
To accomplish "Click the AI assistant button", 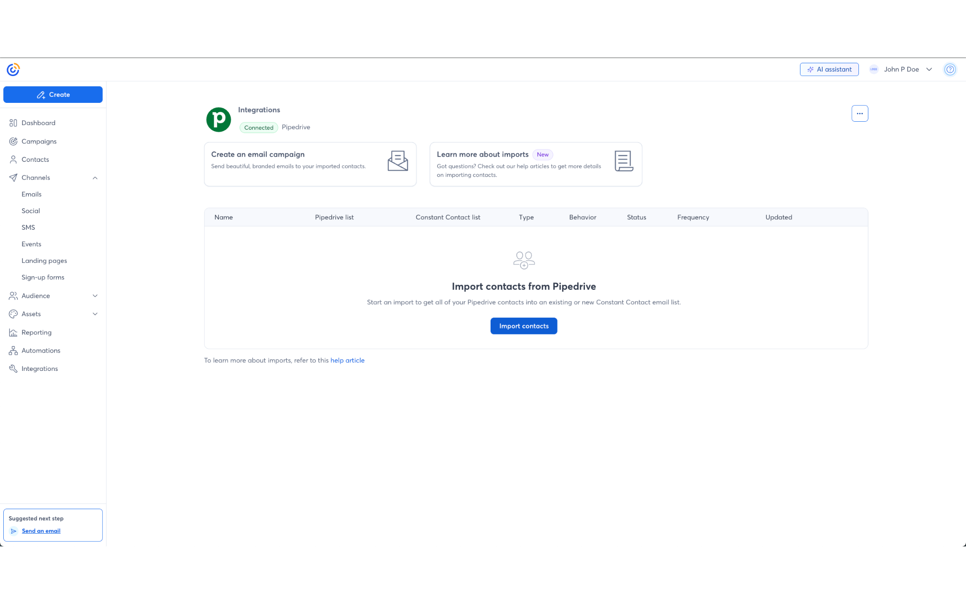I will pyautogui.click(x=829, y=69).
